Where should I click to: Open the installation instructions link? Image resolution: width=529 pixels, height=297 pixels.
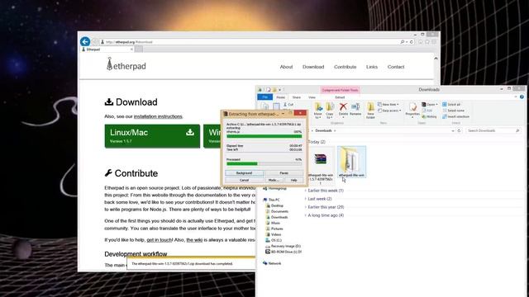pos(158,116)
